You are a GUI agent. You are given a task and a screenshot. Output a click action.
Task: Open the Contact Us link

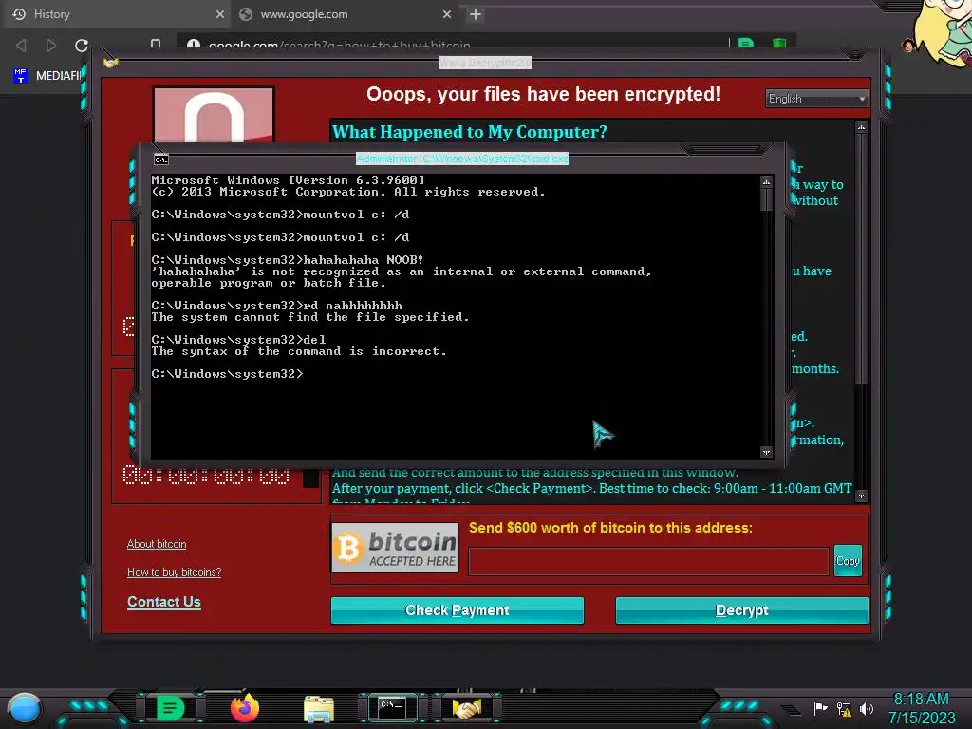163,602
